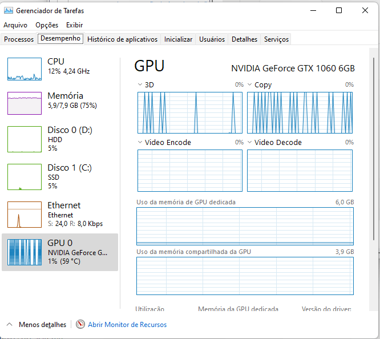Open the Opções menu
Image resolution: width=380 pixels, height=339 pixels.
[47, 25]
